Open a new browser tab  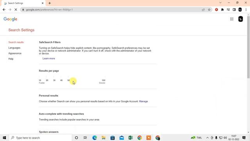click(50, 3)
